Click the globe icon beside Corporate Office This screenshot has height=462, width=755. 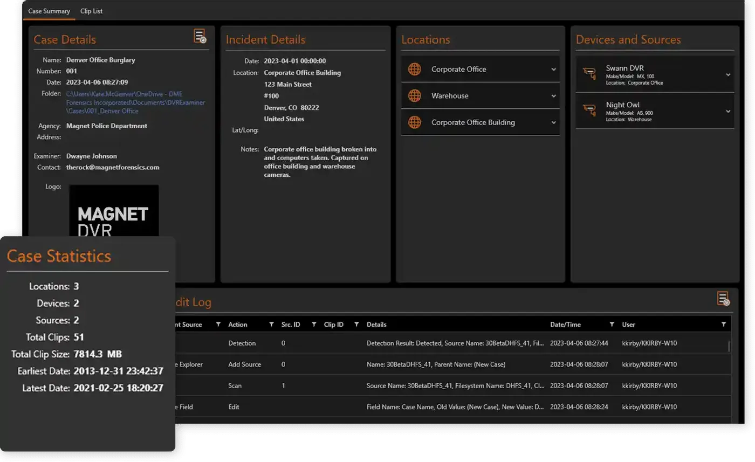click(414, 69)
